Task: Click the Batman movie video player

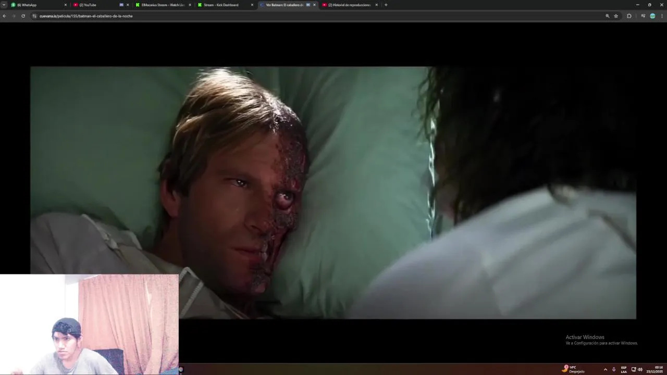Action: [333, 192]
